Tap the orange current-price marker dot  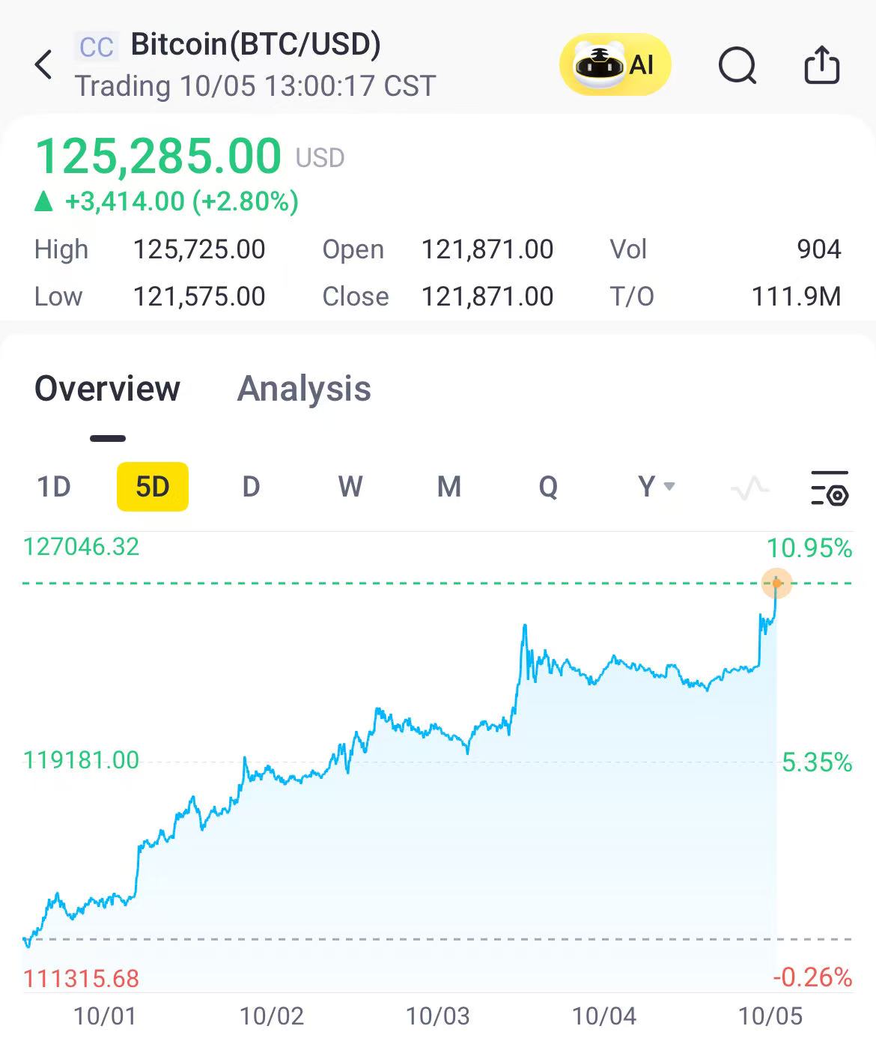[x=776, y=583]
